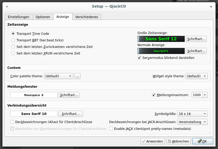
Task: Close the Setup dialog window
Action: (x=211, y=6)
